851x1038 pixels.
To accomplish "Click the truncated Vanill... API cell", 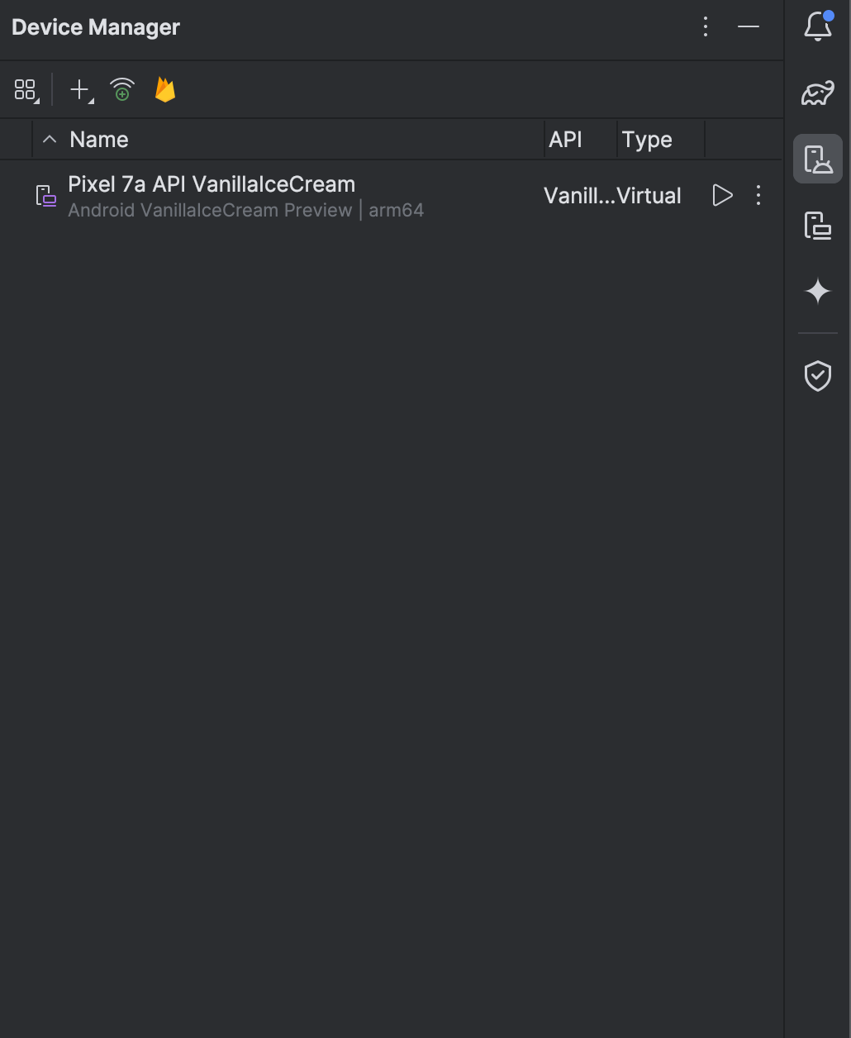I will [579, 196].
